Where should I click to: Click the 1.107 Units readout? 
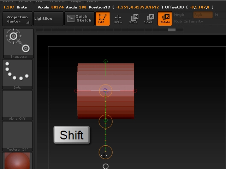15,7
